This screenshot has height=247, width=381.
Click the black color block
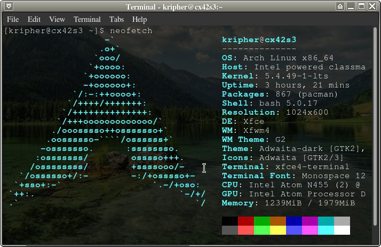(x=230, y=221)
